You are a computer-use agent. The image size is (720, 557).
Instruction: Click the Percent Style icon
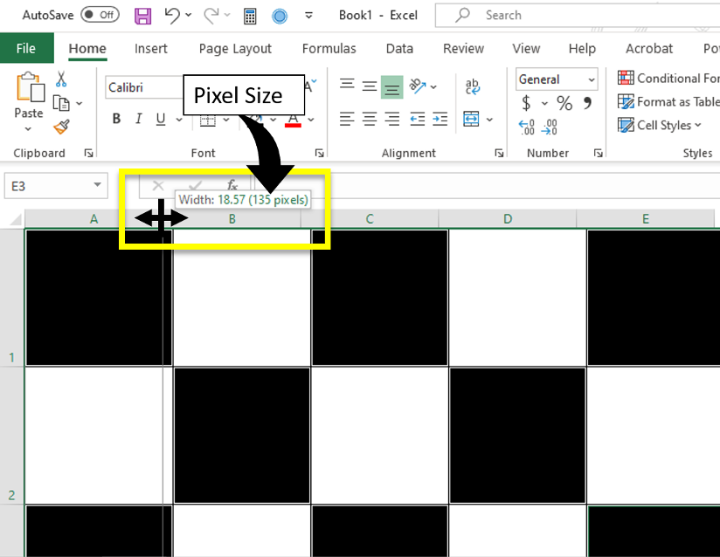tap(564, 103)
